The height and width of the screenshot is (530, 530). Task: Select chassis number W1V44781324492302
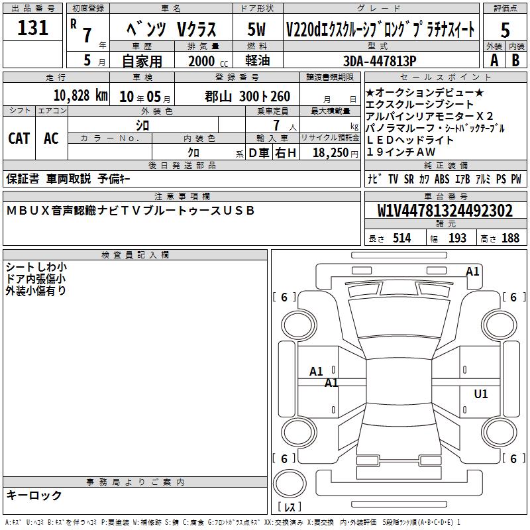(445, 211)
